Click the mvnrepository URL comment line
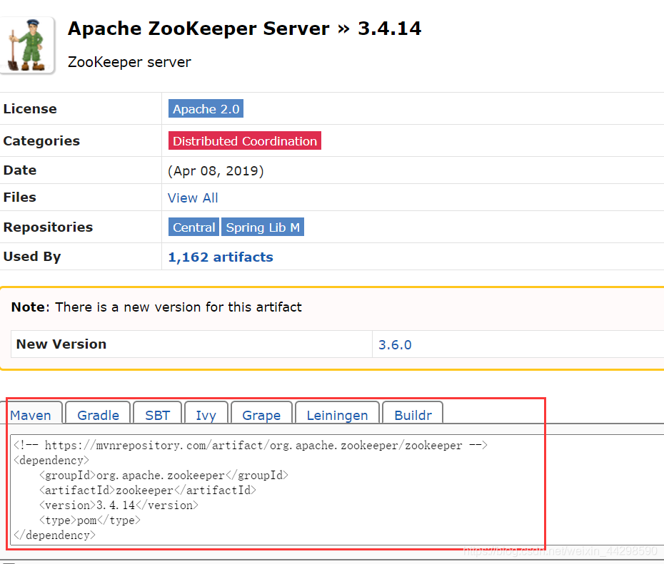664x564 pixels. (x=251, y=445)
